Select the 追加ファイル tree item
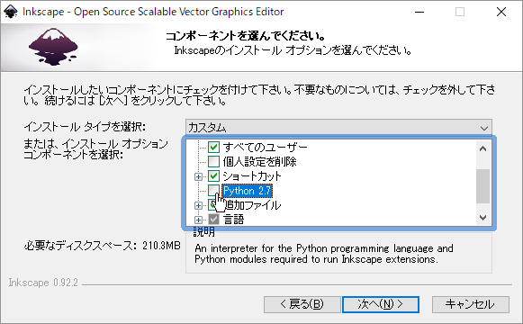Screen dimensions: 523x324 [x=254, y=205]
